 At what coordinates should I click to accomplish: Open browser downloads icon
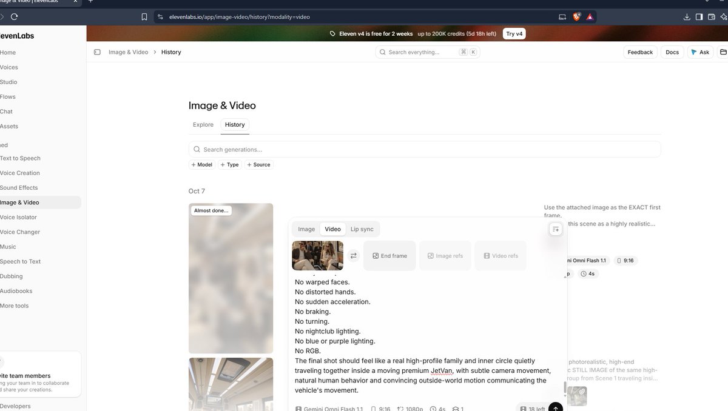(687, 17)
